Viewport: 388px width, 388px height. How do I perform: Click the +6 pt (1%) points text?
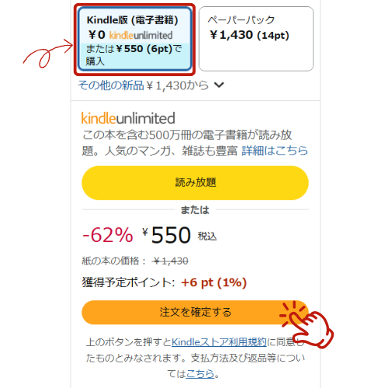coord(213,282)
